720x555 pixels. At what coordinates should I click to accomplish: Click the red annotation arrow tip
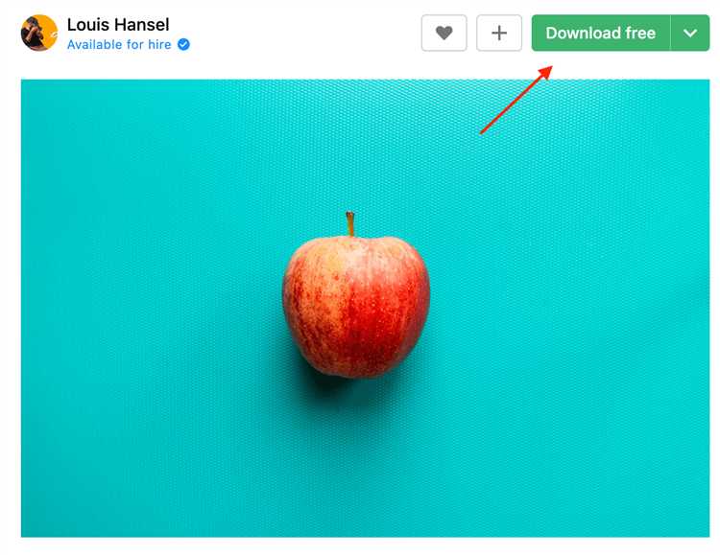[x=547, y=71]
